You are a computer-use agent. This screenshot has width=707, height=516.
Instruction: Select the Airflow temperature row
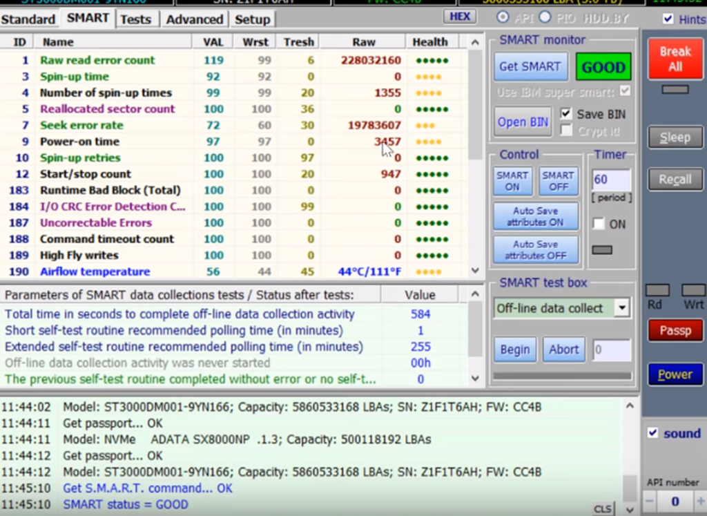point(233,271)
